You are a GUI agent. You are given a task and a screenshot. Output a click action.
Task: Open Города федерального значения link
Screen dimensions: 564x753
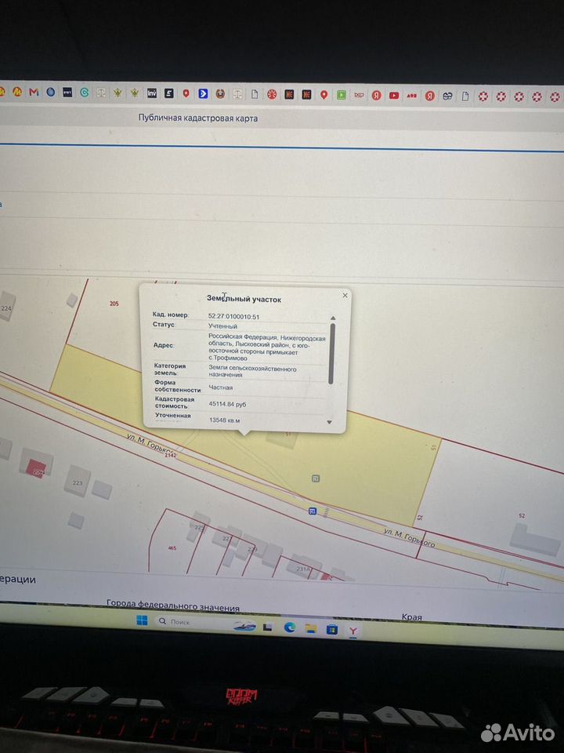point(173,604)
